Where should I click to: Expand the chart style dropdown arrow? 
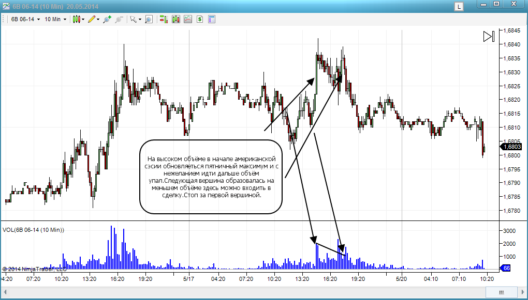tap(83, 20)
